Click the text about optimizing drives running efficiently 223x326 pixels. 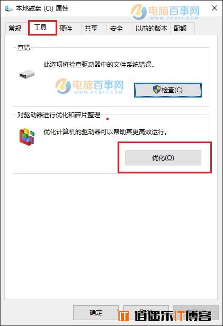click(105, 132)
